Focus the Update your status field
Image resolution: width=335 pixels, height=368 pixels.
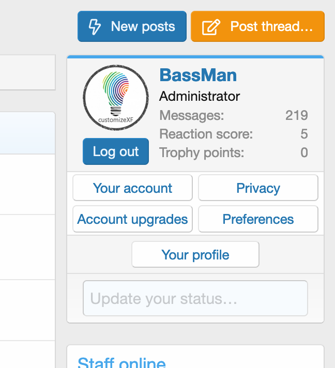click(195, 298)
